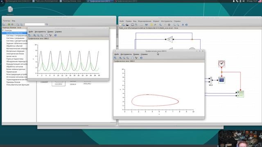Toggle datatip mode in window 20013
This screenshot has width=262, height=147.
click(x=136, y=58)
